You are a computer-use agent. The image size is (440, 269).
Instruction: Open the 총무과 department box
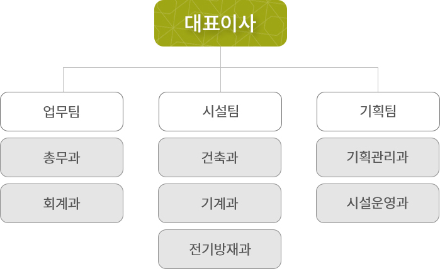62,158
